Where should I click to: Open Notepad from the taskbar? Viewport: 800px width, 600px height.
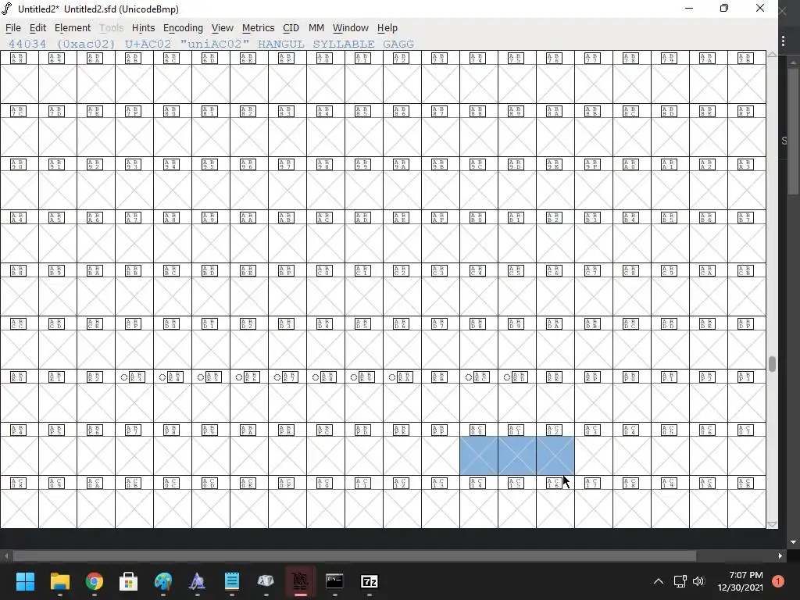[231, 581]
